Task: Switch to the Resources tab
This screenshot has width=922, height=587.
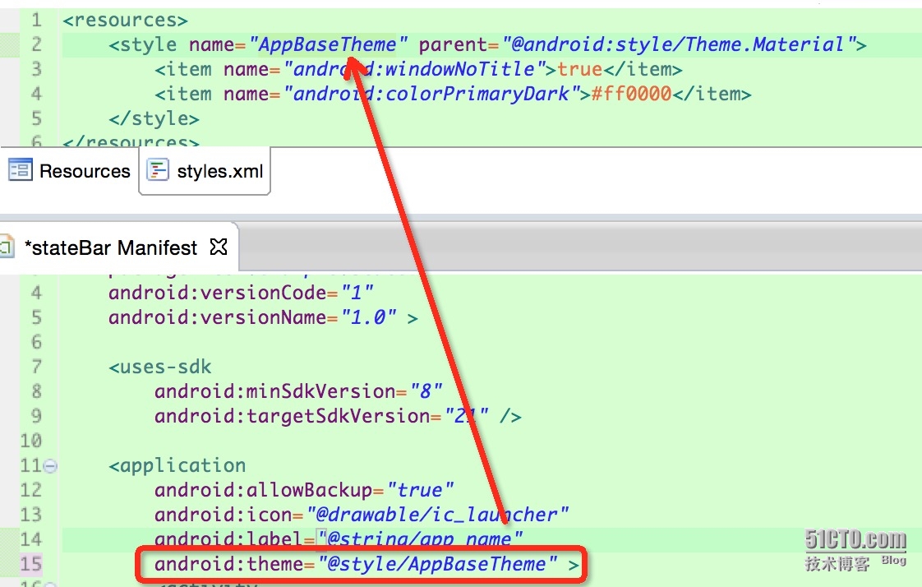Action: point(69,171)
